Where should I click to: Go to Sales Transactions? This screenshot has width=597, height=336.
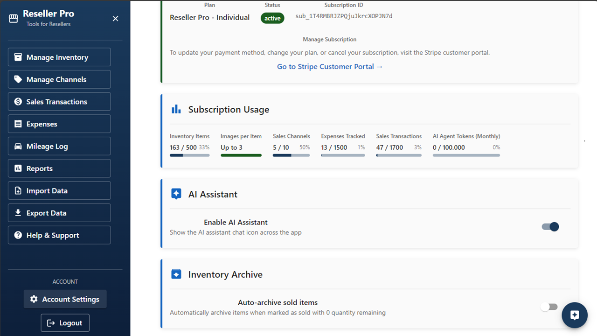(x=59, y=102)
